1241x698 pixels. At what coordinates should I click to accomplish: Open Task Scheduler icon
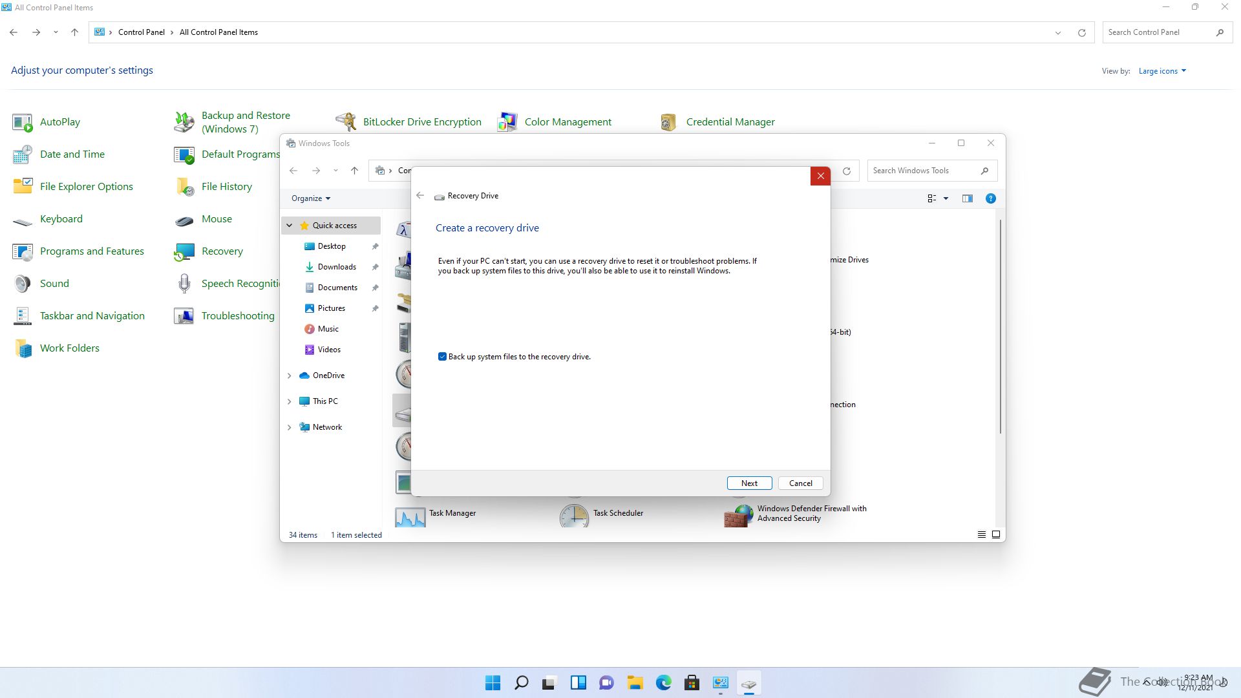click(574, 515)
